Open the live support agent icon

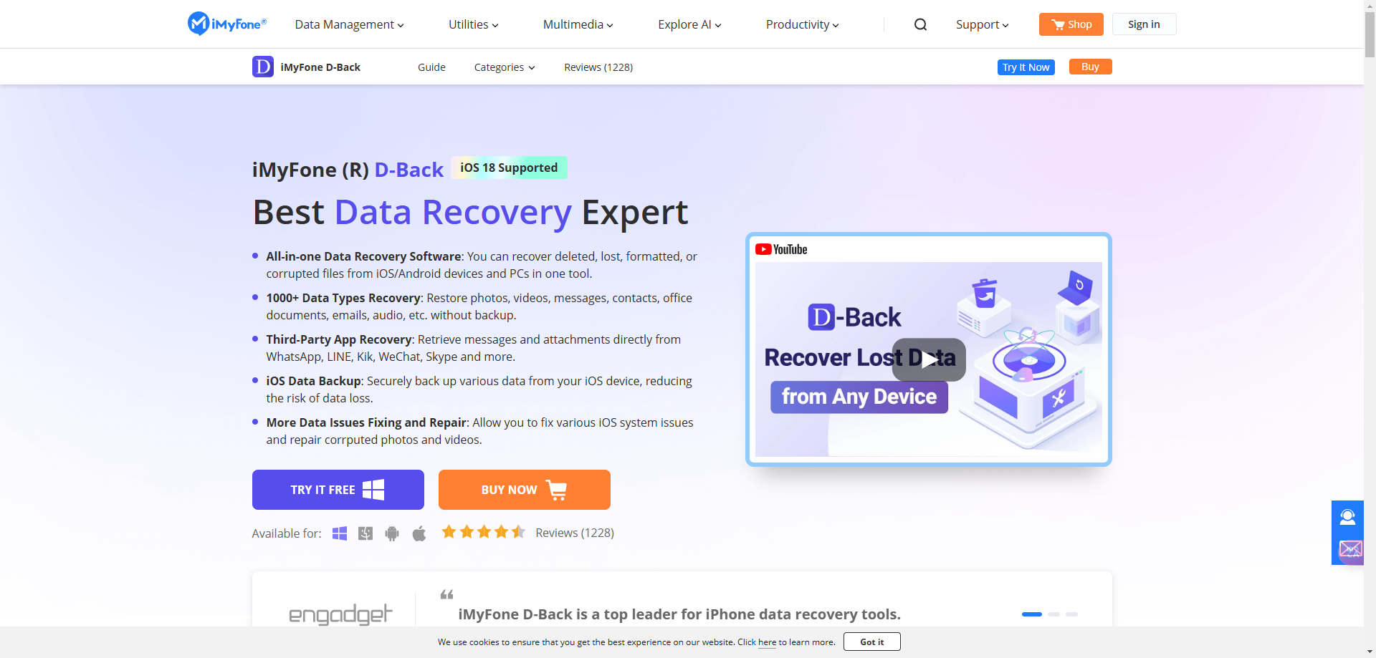point(1347,517)
